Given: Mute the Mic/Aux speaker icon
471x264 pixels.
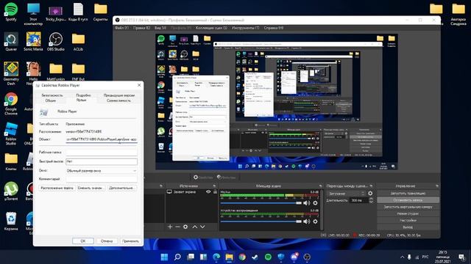Looking at the screenshot, I should tap(306, 203).
